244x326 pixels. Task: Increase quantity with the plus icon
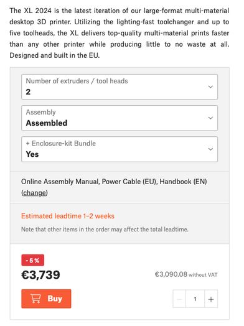tap(211, 299)
